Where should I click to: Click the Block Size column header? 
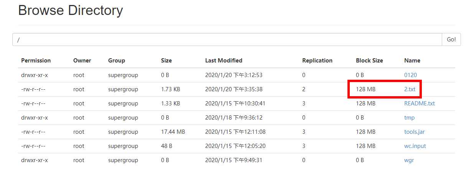click(369, 61)
